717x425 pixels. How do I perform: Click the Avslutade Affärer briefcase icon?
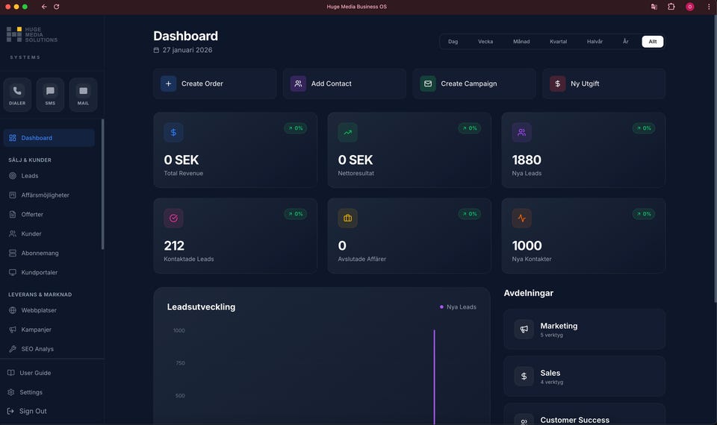[x=347, y=218]
